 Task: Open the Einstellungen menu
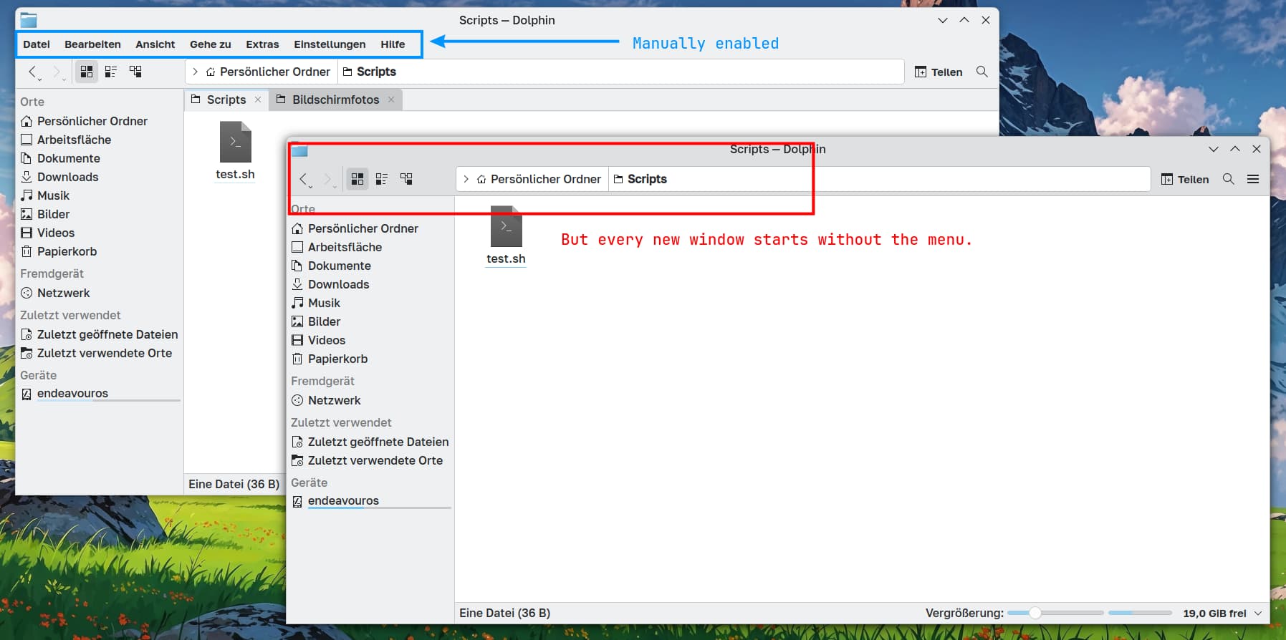[330, 44]
